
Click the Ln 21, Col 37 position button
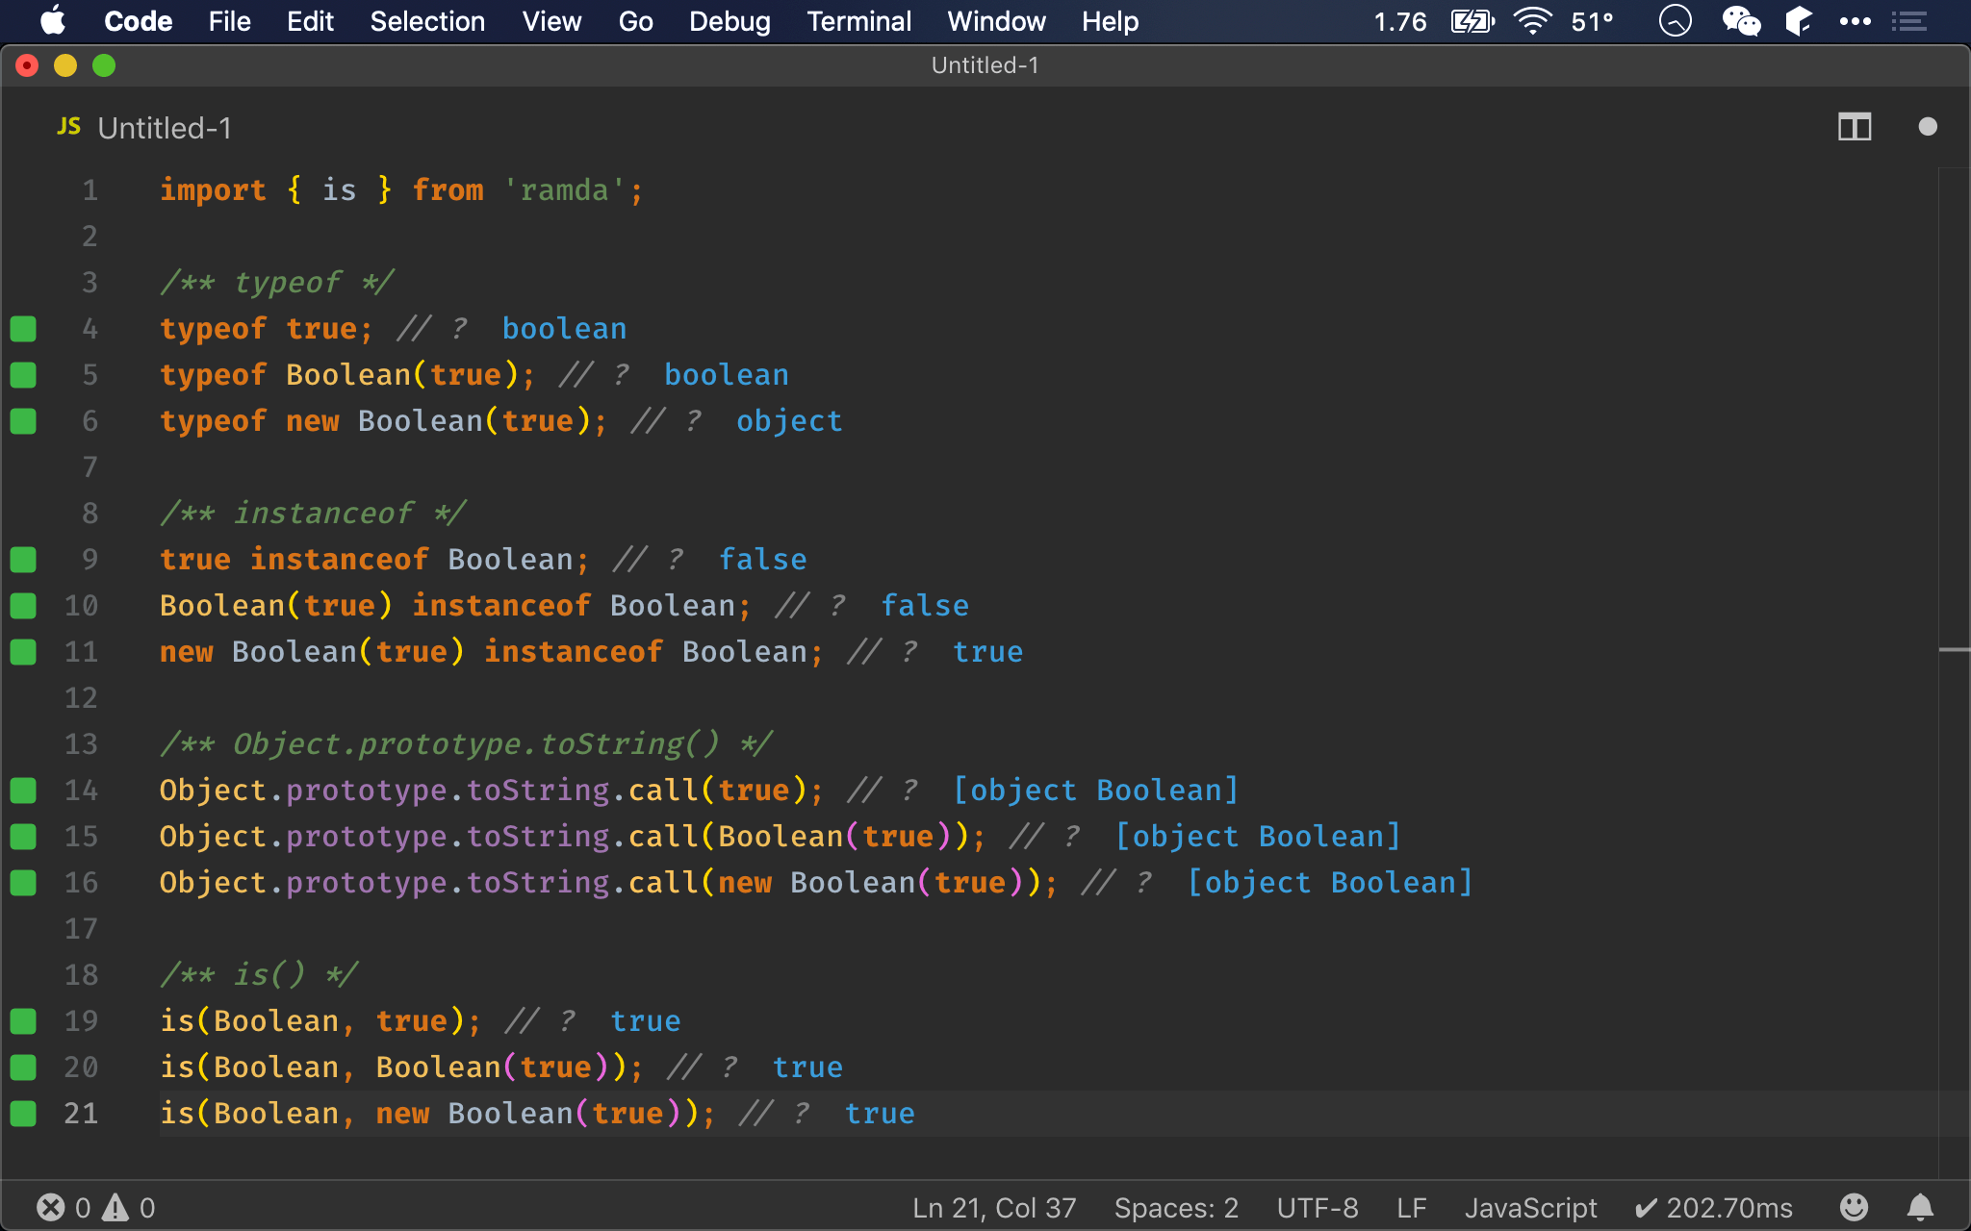tap(994, 1207)
